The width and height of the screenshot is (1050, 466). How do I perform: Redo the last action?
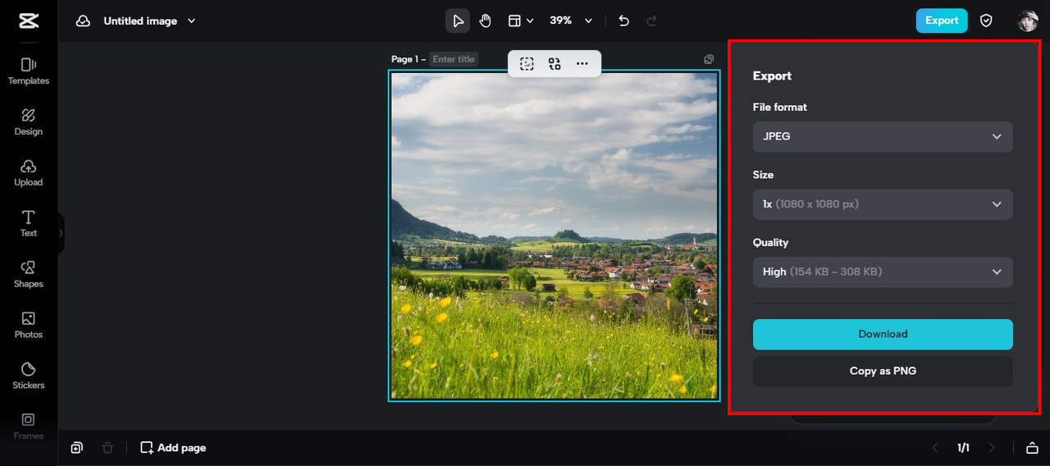652,21
